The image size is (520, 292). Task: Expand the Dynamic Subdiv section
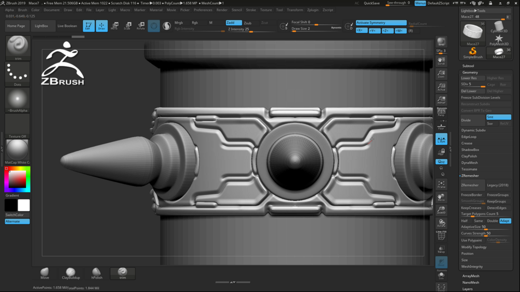pos(473,130)
